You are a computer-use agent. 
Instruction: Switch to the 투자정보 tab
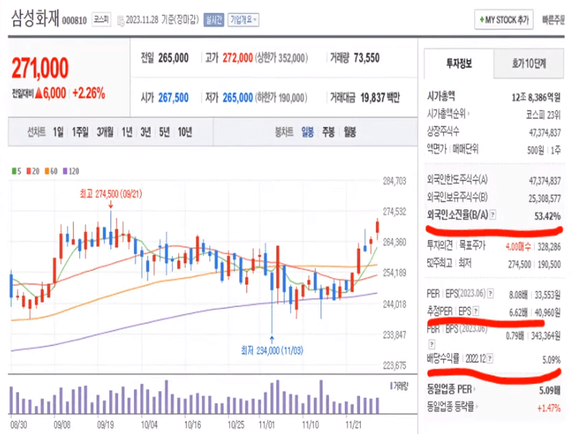(458, 64)
